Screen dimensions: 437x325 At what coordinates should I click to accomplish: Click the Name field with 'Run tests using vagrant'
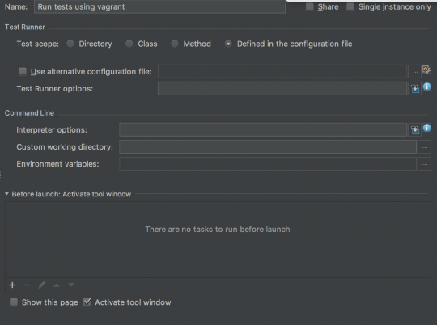(159, 6)
